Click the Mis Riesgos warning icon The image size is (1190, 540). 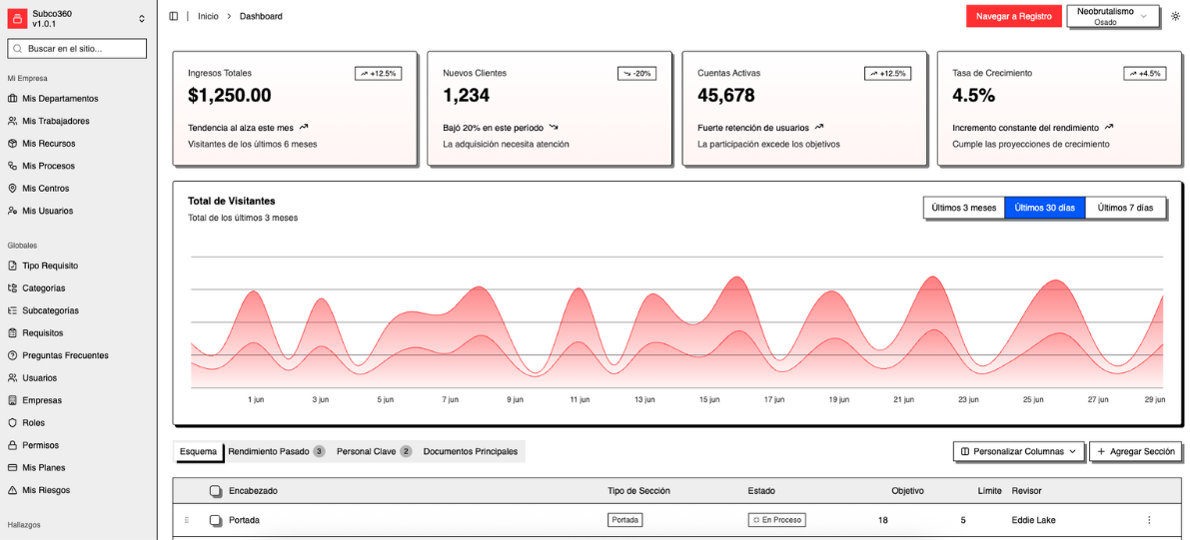13,490
